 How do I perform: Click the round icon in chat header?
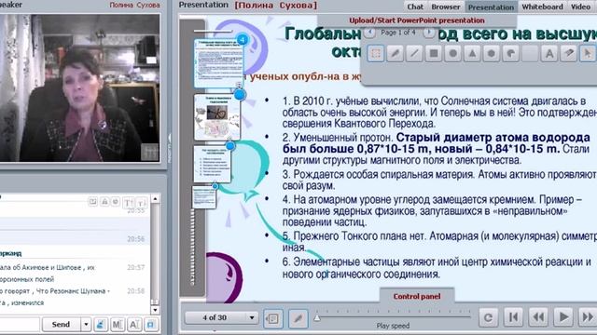(x=116, y=201)
